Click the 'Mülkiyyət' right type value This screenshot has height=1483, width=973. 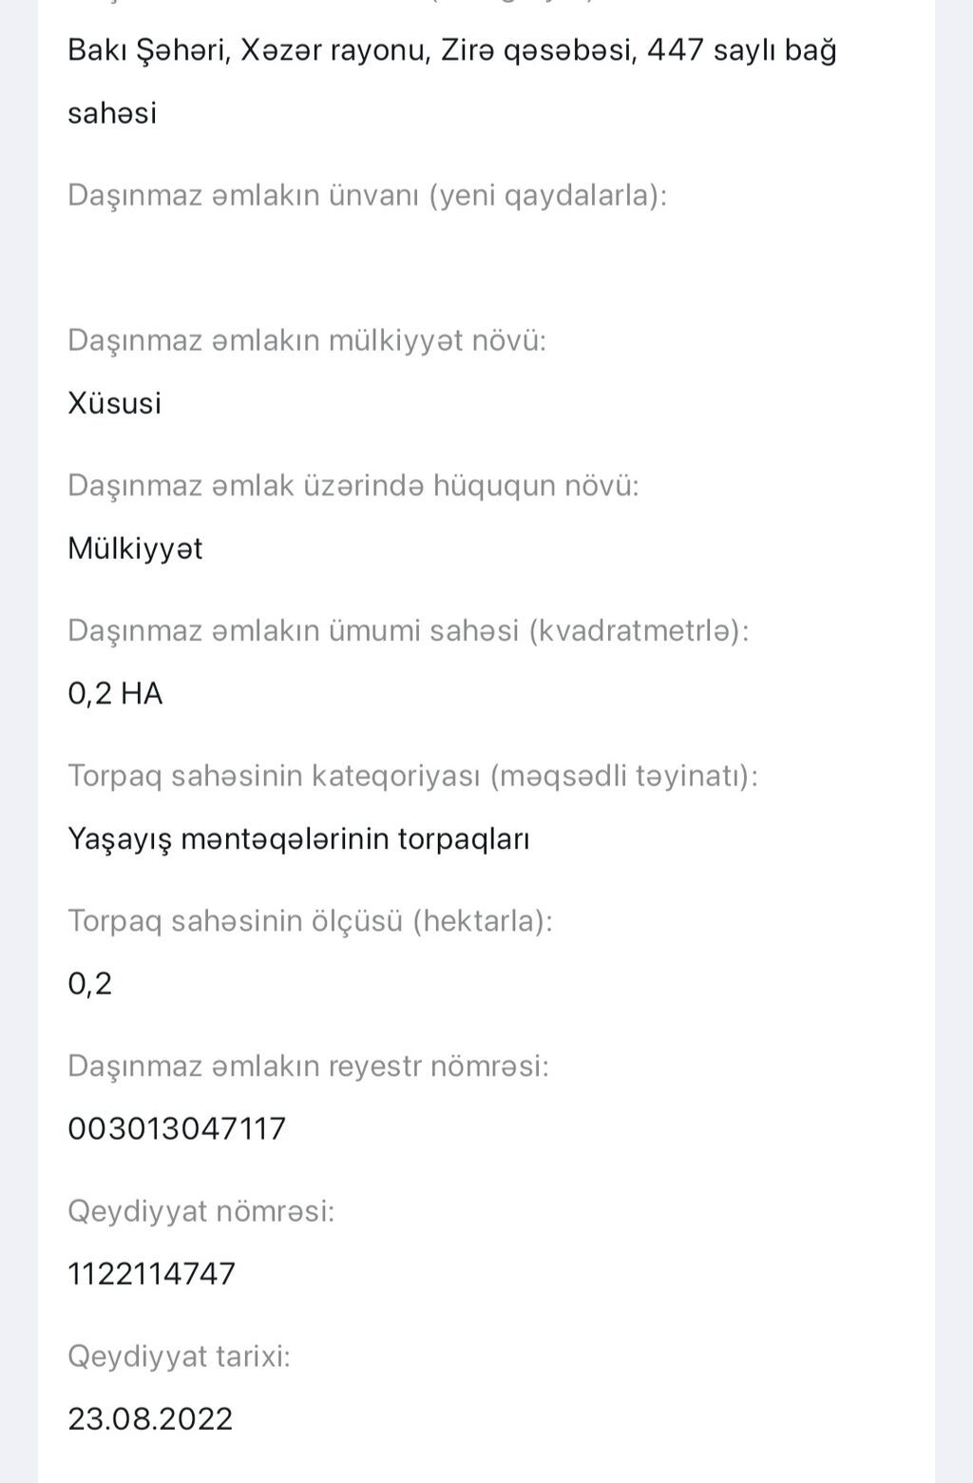tap(135, 549)
